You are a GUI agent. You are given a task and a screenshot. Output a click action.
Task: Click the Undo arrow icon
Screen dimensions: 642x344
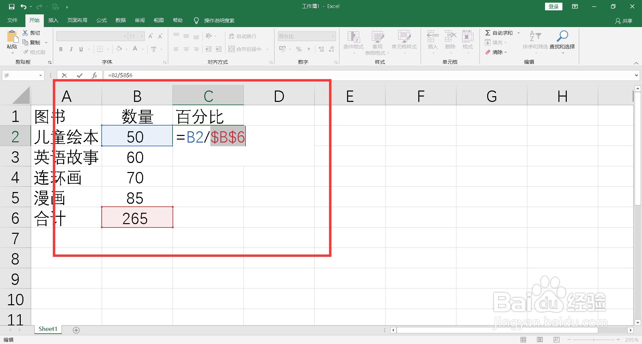(23, 7)
